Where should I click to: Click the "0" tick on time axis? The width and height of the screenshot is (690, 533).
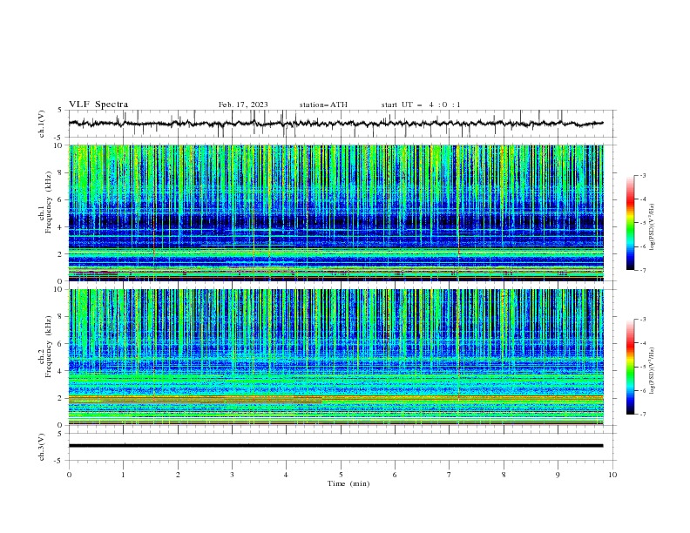pyautogui.click(x=69, y=475)
